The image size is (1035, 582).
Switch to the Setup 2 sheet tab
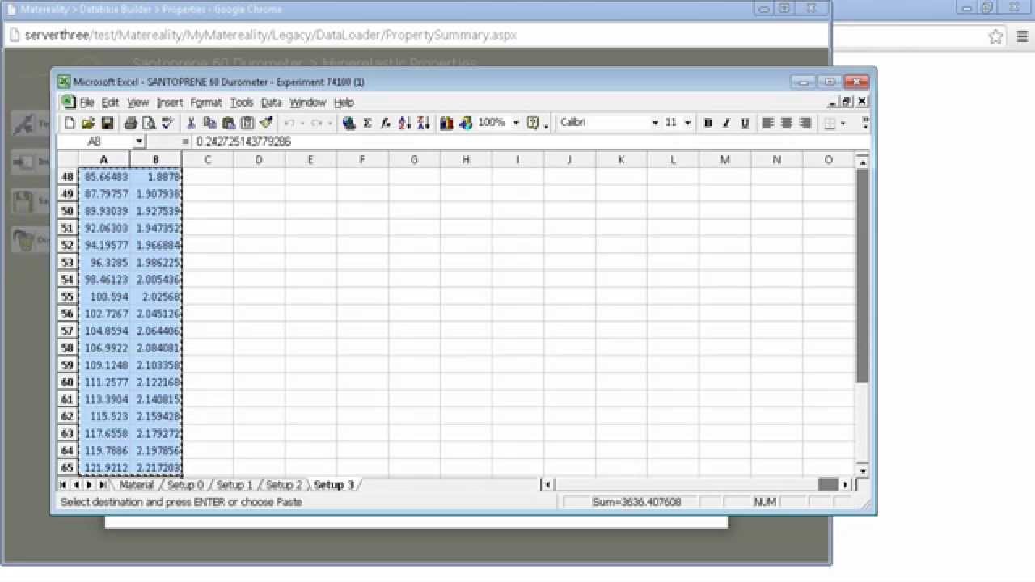click(x=284, y=485)
